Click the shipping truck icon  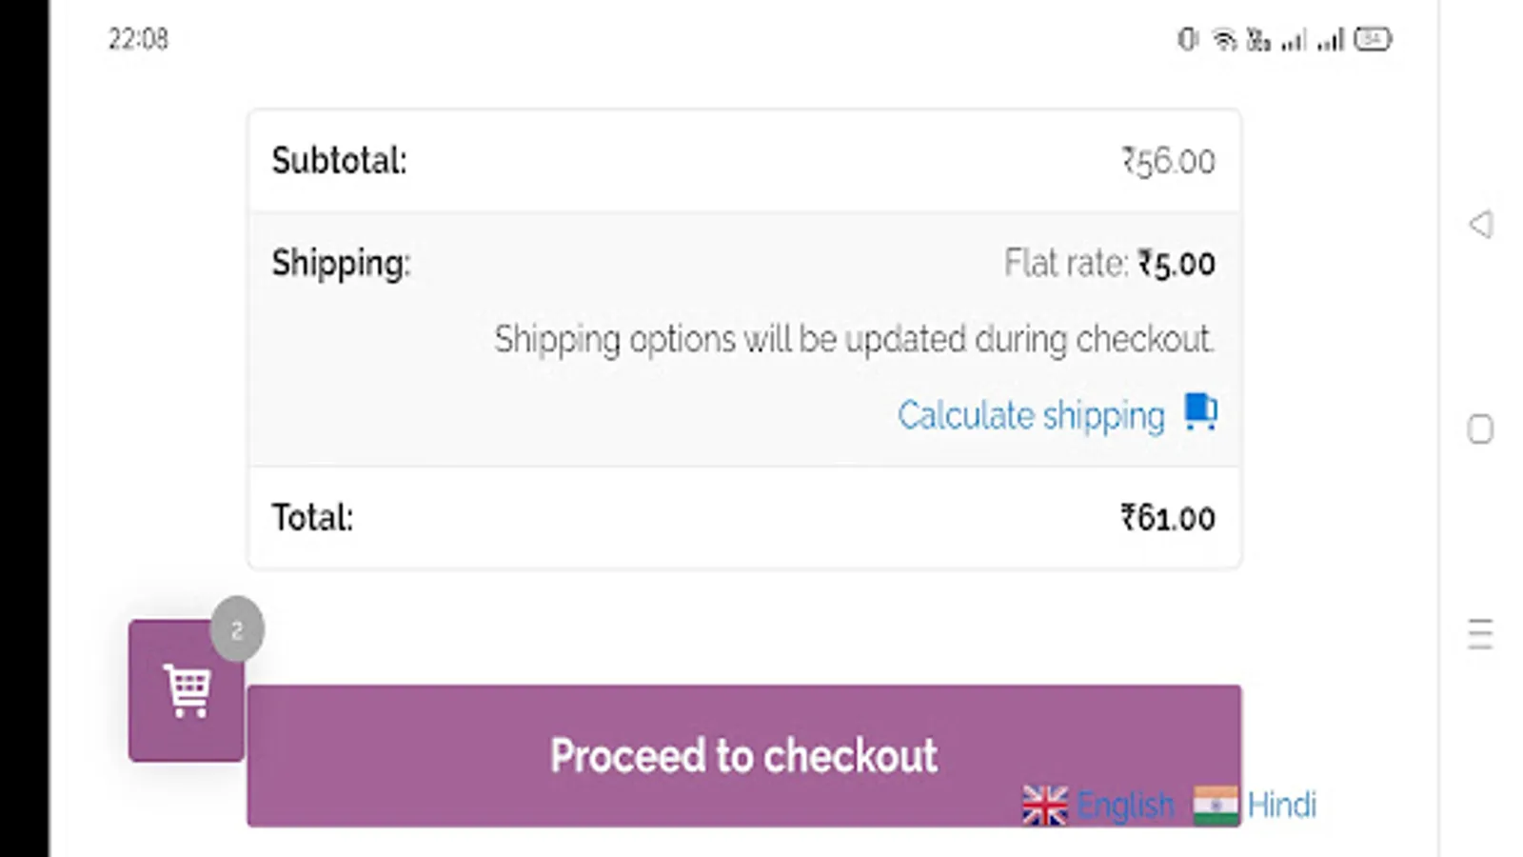[x=1200, y=413]
